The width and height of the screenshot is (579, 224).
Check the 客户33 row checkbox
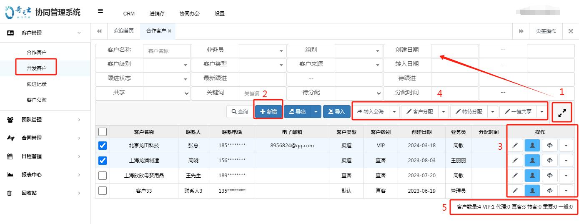(x=103, y=191)
